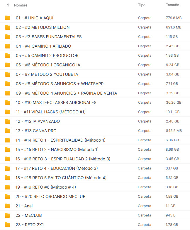This screenshot has height=230, width=190.
Task: Click folder icon for 16 - #16 RETO 3 ESPIRITUALIDAD 2
Action: click(x=7, y=159)
